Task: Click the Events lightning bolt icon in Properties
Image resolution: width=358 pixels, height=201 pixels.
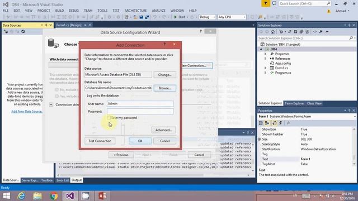Action: click(x=281, y=123)
